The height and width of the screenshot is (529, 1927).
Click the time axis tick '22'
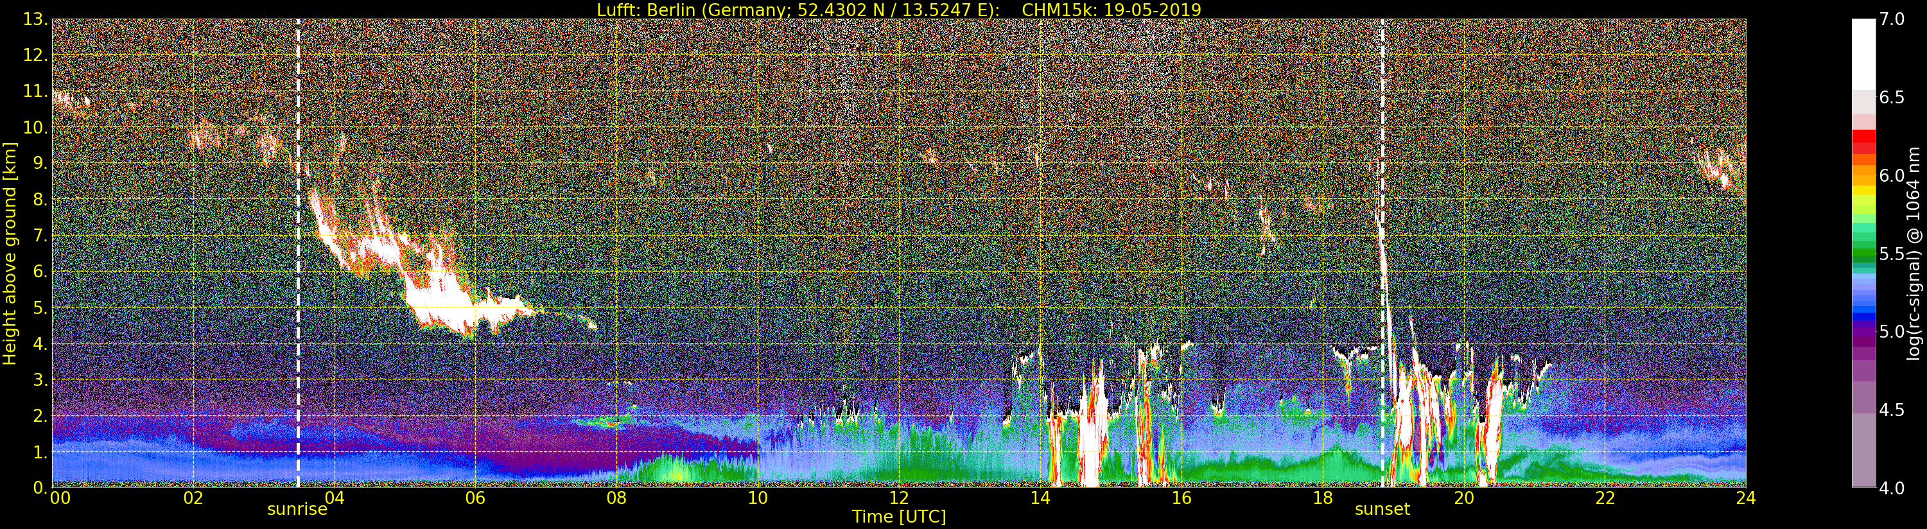1605,498
